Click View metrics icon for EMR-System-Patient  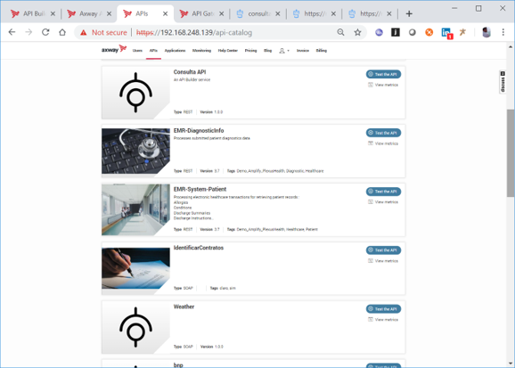point(371,201)
